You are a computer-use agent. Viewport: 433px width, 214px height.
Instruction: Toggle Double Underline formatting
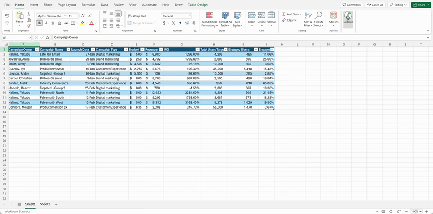point(60,23)
